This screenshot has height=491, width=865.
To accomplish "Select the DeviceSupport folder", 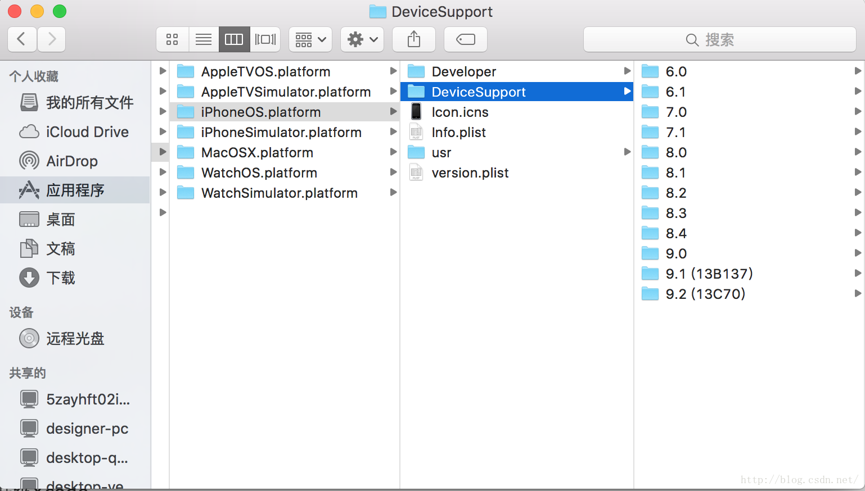I will coord(517,92).
